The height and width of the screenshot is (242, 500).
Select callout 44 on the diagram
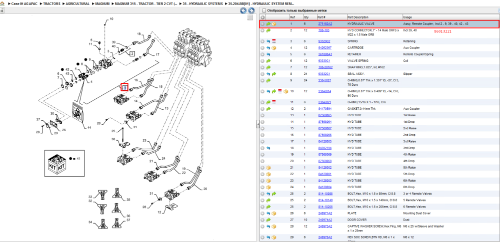tap(89, 127)
